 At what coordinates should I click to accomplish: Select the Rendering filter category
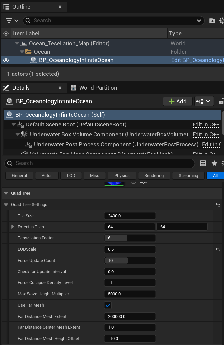[x=154, y=175]
